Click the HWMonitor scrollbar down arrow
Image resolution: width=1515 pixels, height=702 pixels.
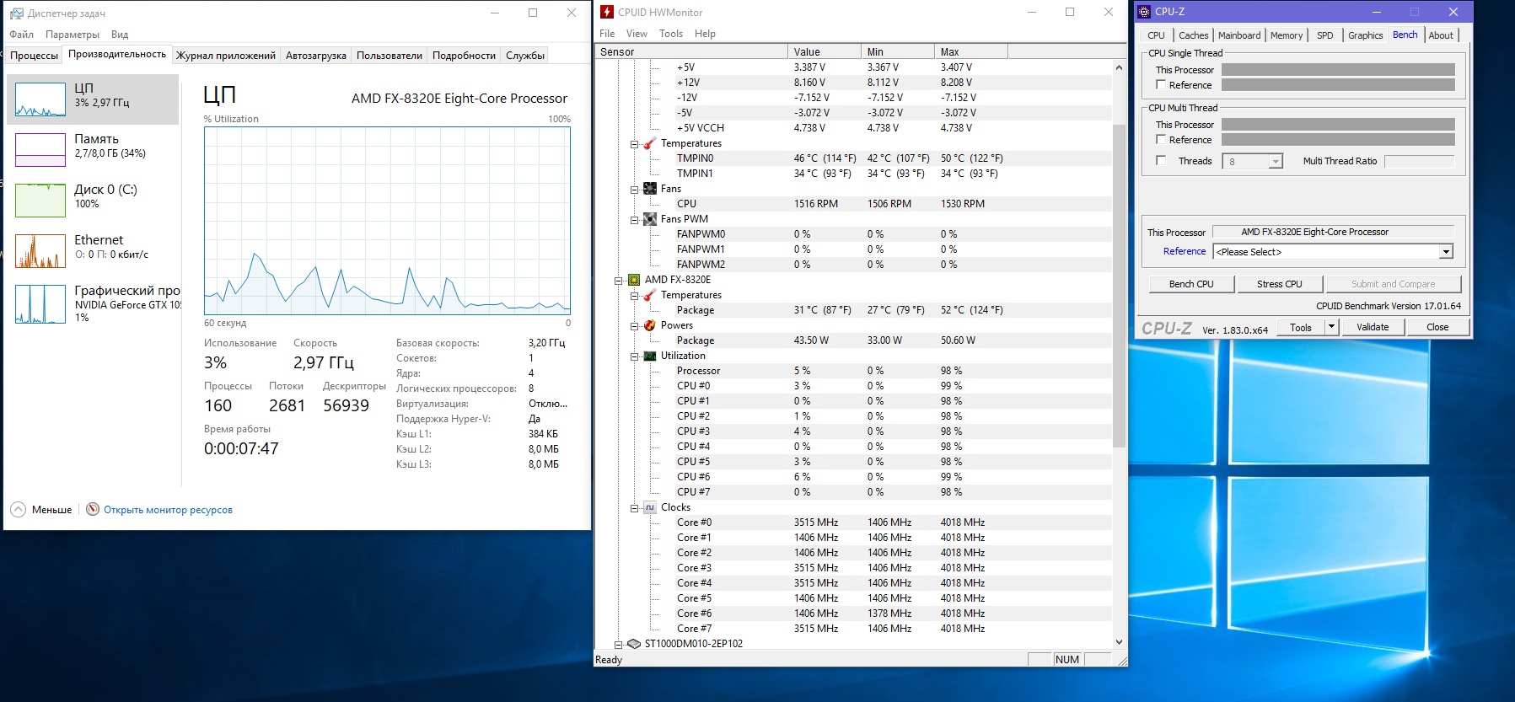coord(1119,642)
